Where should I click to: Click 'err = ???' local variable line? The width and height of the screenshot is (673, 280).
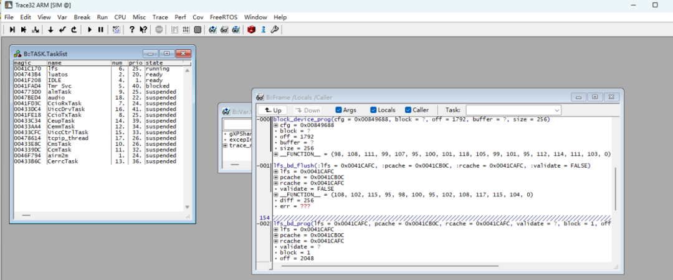(x=294, y=206)
